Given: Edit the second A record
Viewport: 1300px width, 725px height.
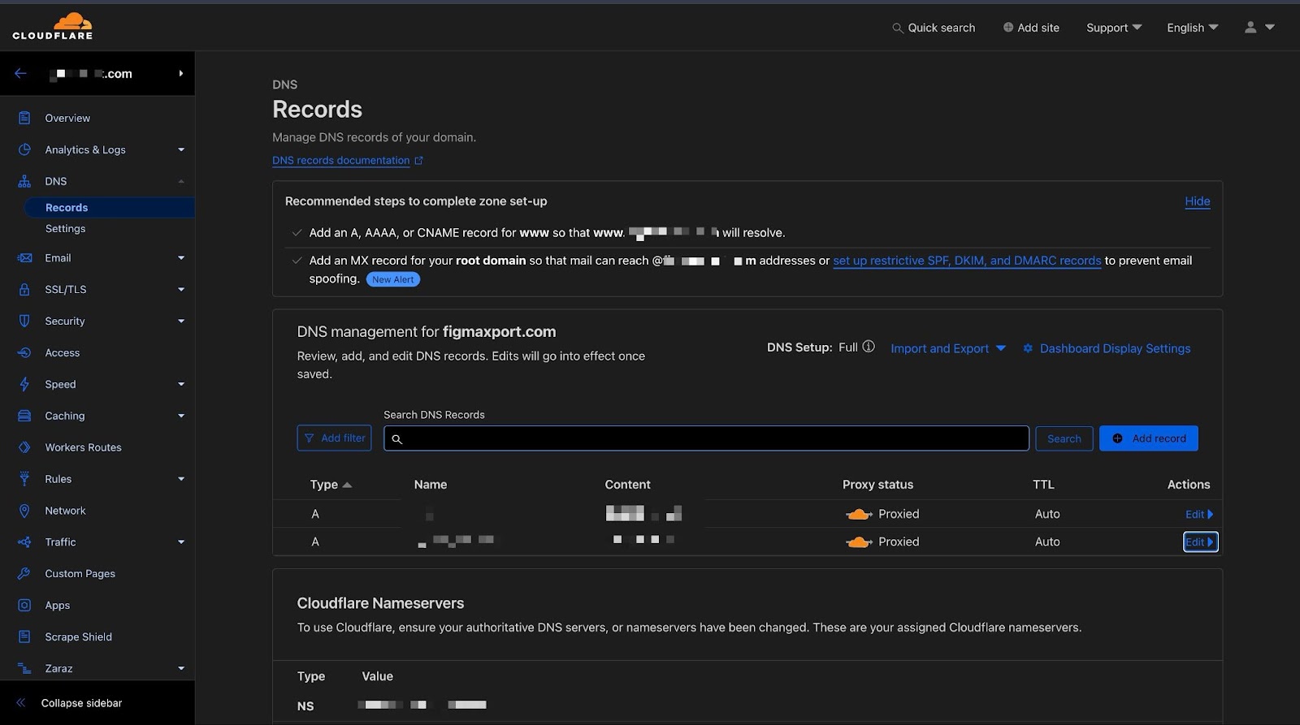Looking at the screenshot, I should point(1200,542).
